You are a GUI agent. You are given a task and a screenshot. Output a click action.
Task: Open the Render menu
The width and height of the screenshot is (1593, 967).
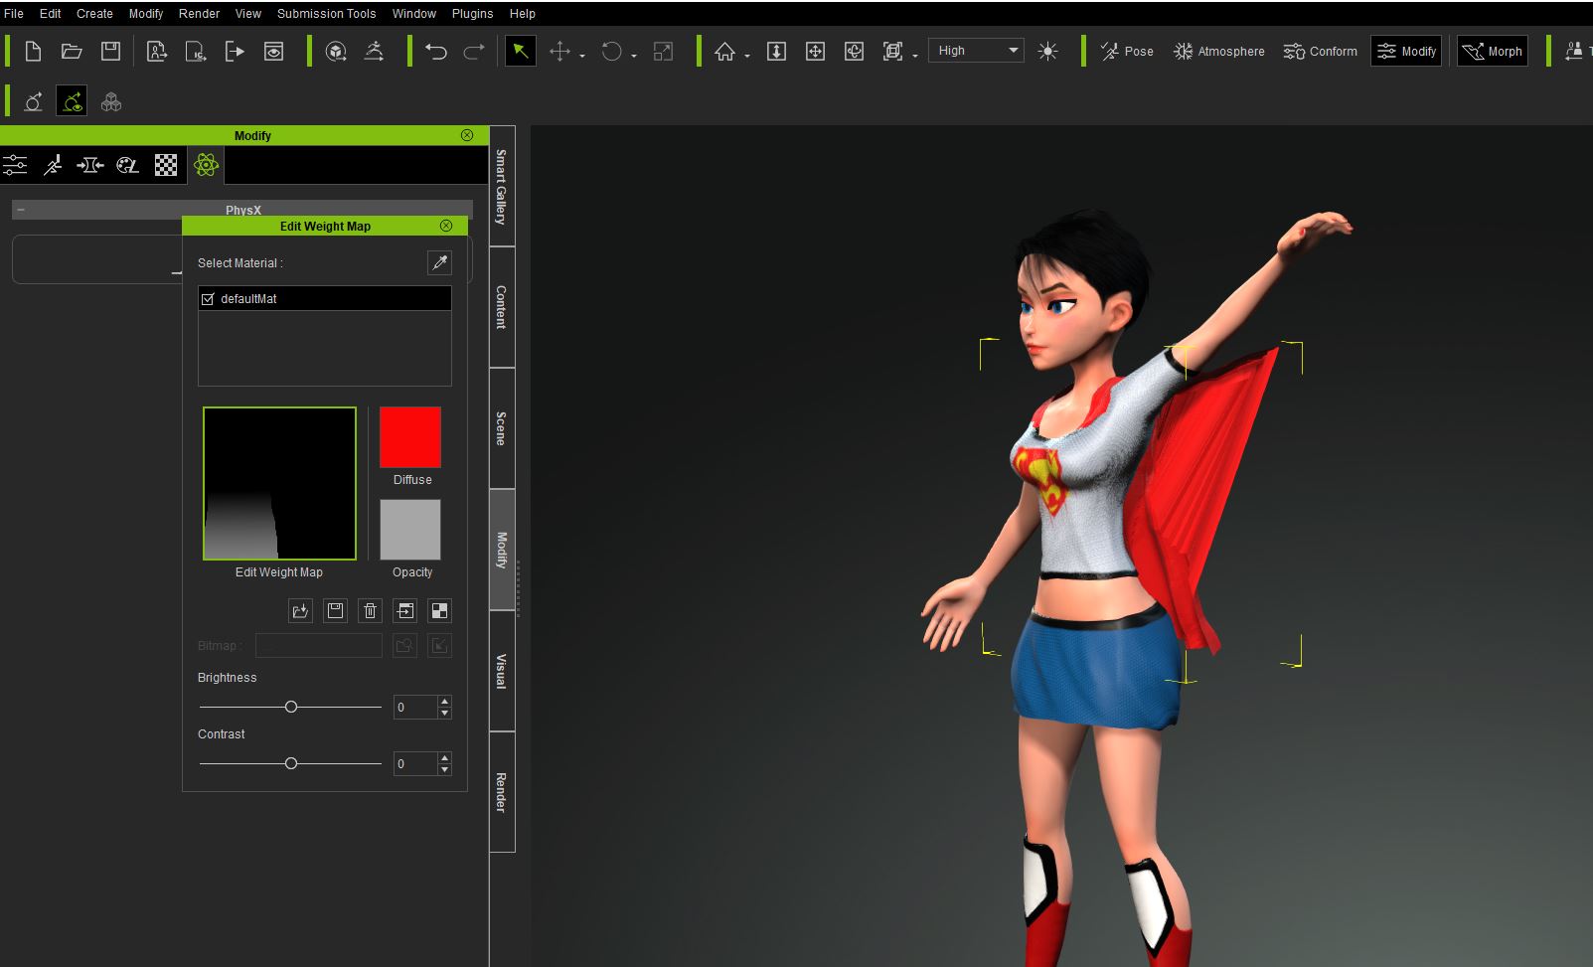click(199, 14)
